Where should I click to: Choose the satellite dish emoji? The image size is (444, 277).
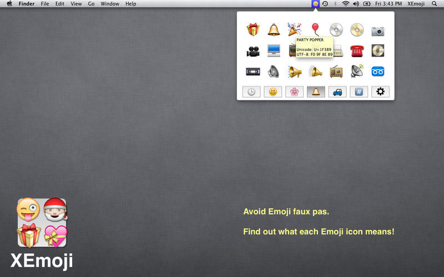(x=357, y=71)
